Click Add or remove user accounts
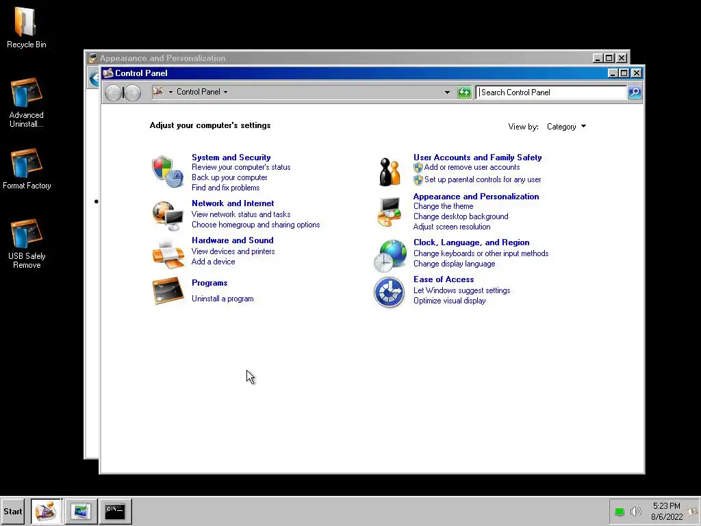Screen dimensions: 701x526 point(472,167)
